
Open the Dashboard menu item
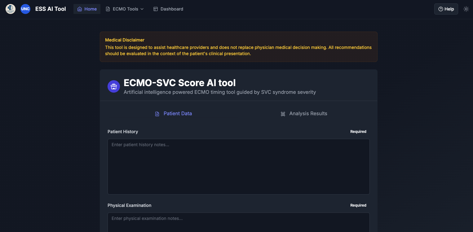click(x=168, y=9)
